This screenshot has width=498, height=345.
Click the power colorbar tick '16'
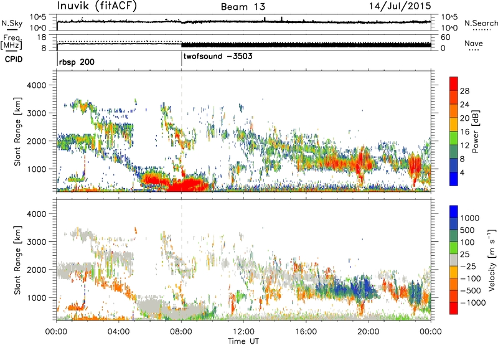tap(464, 132)
